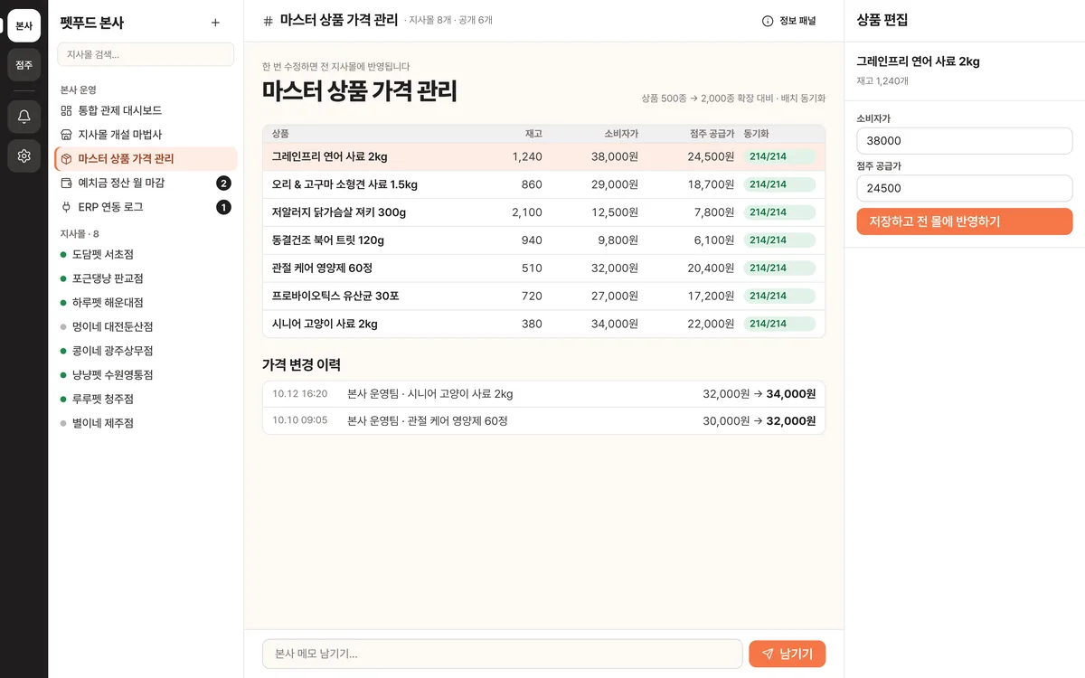
Task: Click the 예치금 정산 월 마감 wallet icon
Action: pyautogui.click(x=66, y=183)
